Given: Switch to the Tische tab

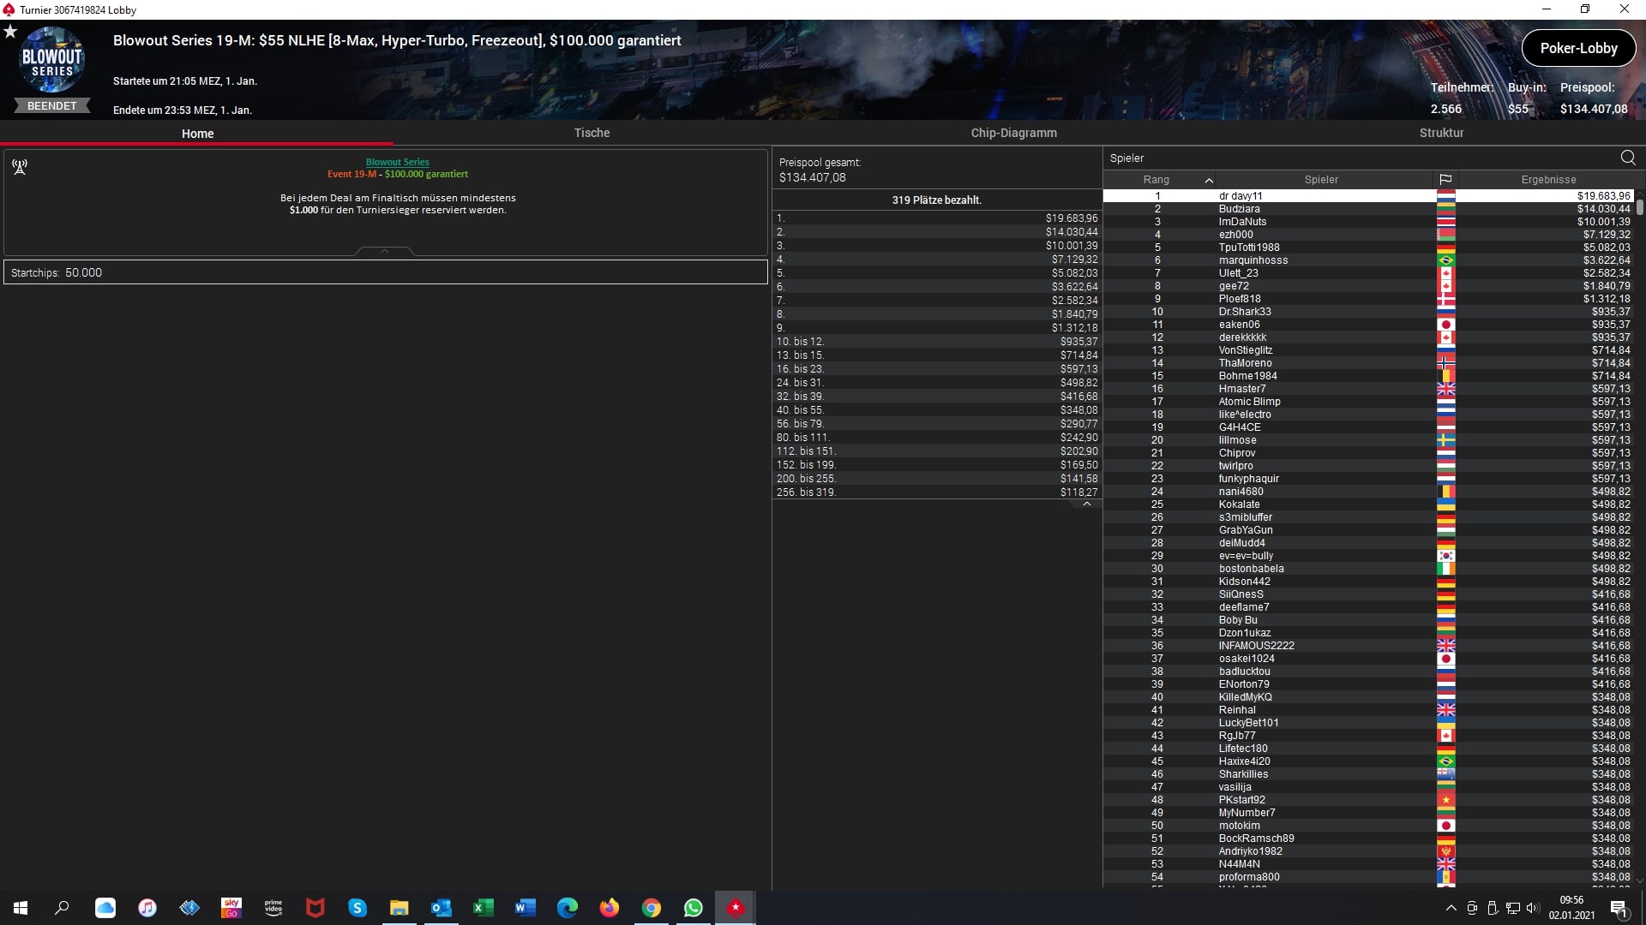Looking at the screenshot, I should [x=592, y=133].
